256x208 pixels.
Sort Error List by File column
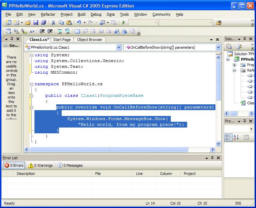[112, 174]
